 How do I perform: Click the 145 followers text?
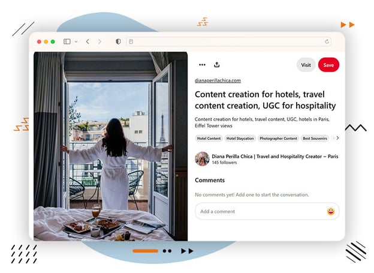click(x=224, y=163)
